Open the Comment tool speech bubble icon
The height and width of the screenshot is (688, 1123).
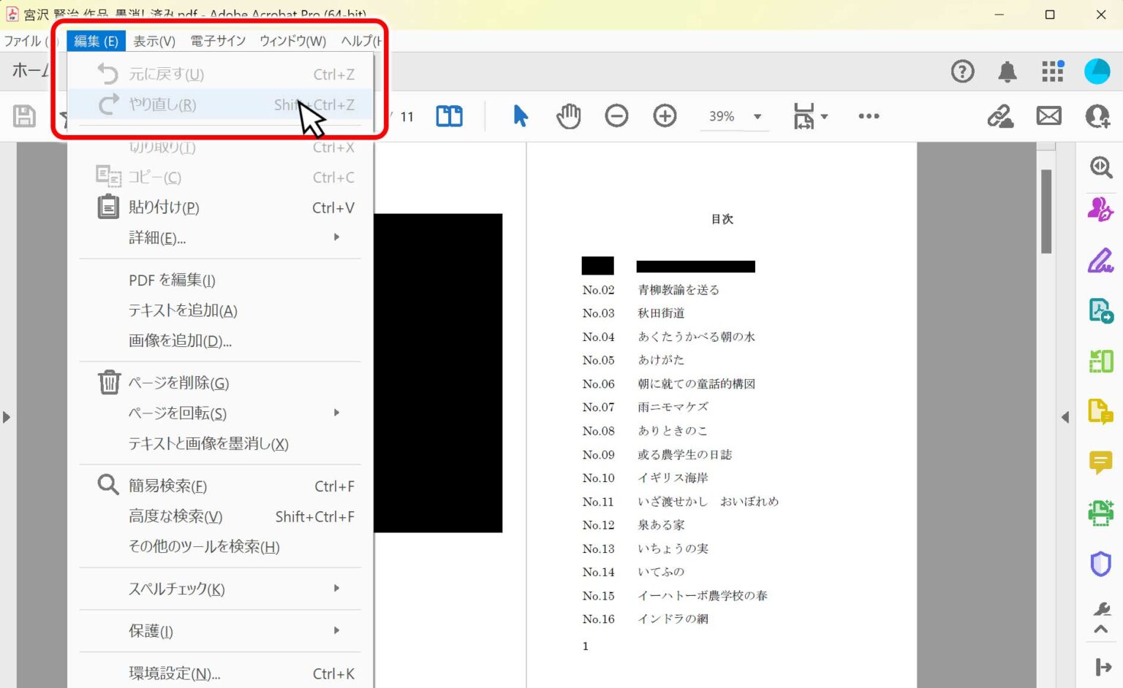(x=1100, y=462)
